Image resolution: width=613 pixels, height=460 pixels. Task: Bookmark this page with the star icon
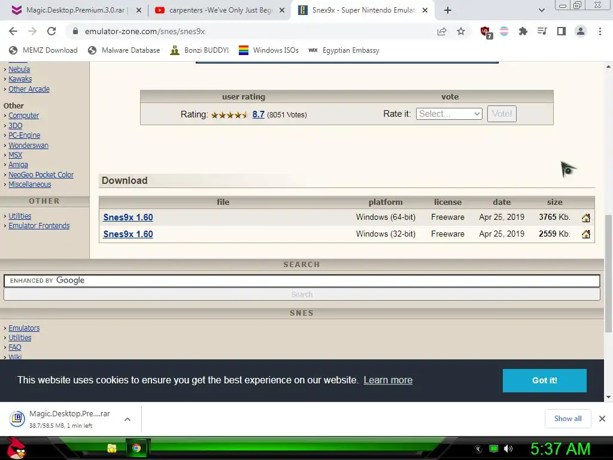(461, 31)
